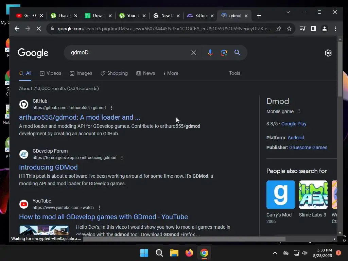Open media controls icon in toolbar
Screen dimensions: 348x261
(302, 29)
